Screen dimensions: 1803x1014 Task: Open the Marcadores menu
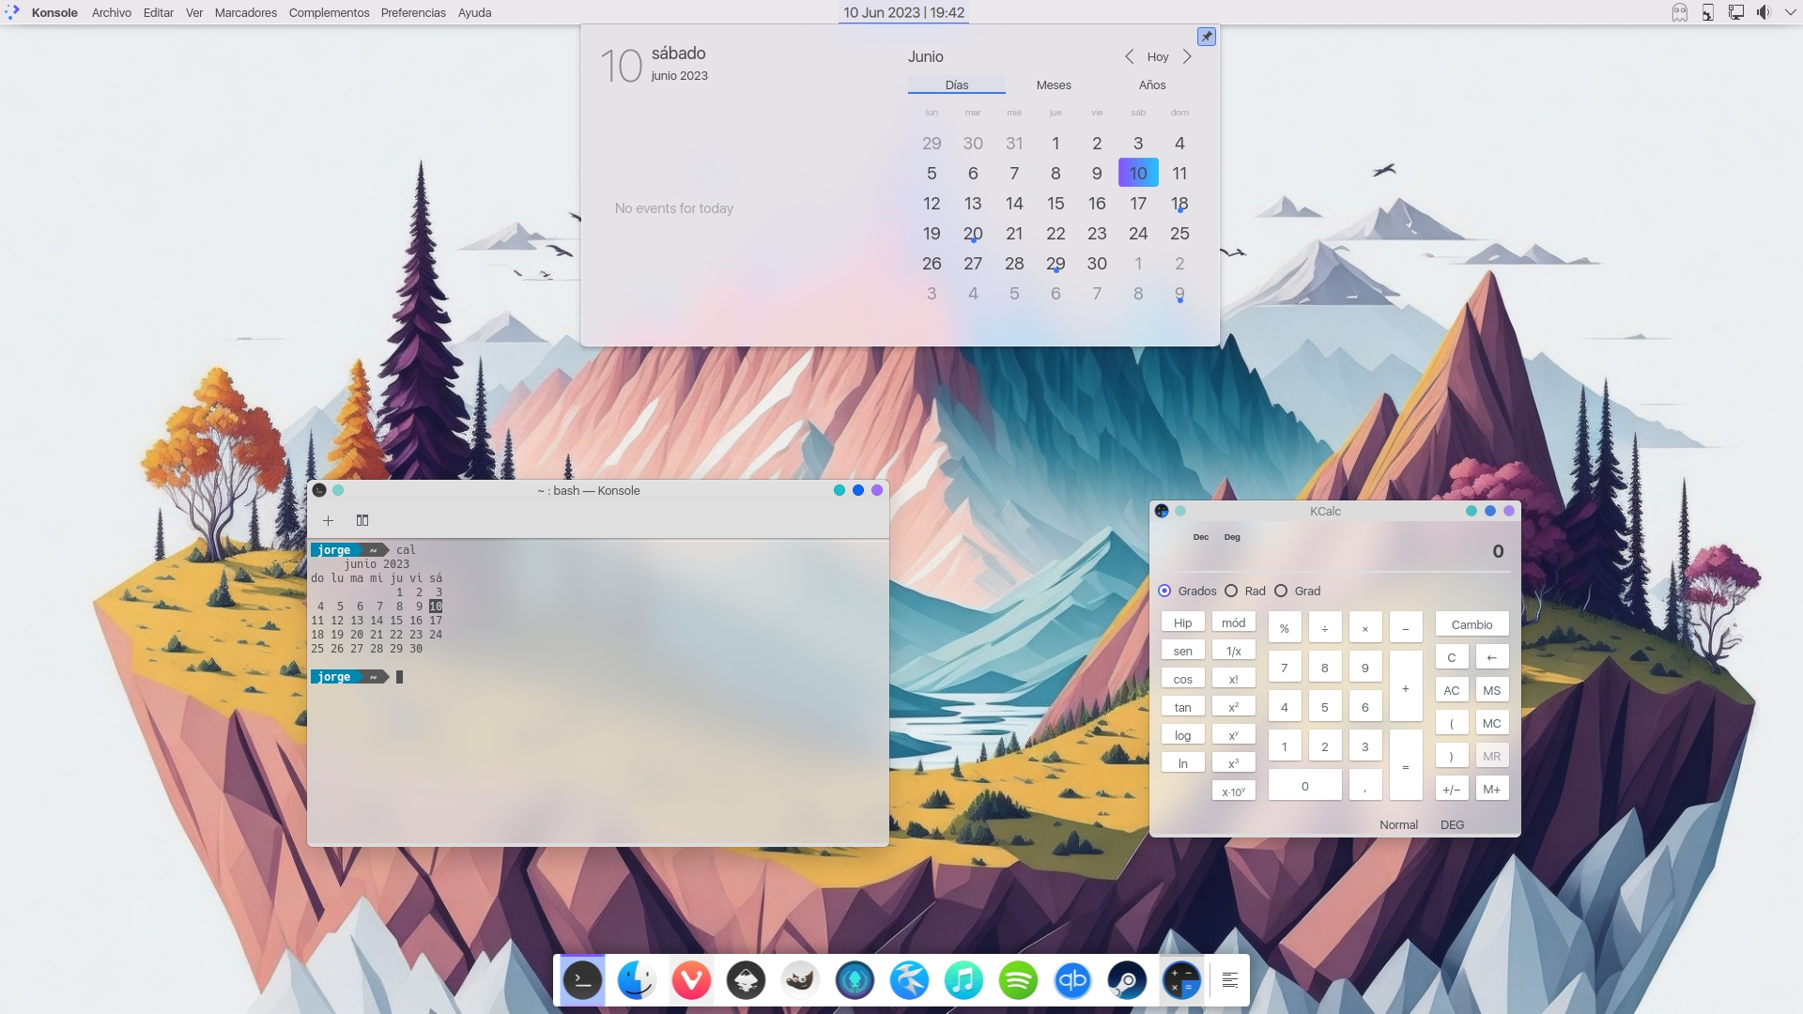[245, 12]
